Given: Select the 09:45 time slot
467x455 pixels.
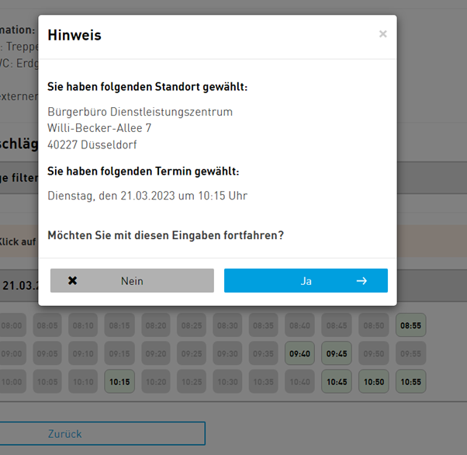Looking at the screenshot, I should 337,353.
